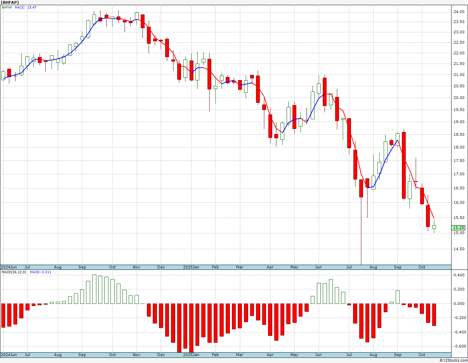
Task: Click the 19.50 price axis label
Action: (x=459, y=110)
